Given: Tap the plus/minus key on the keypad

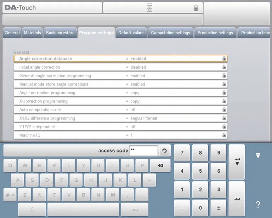Looking at the screenshot, I should click(x=219, y=208).
